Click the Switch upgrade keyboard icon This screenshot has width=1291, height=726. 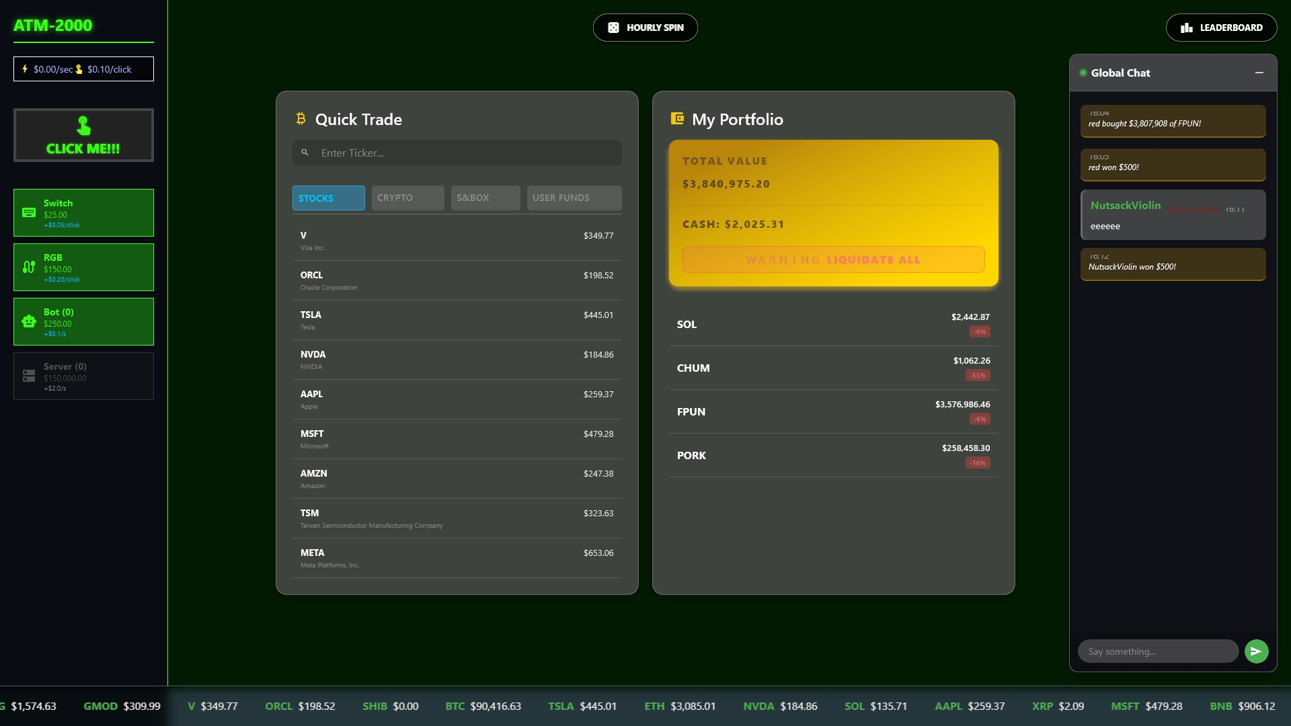click(x=29, y=213)
